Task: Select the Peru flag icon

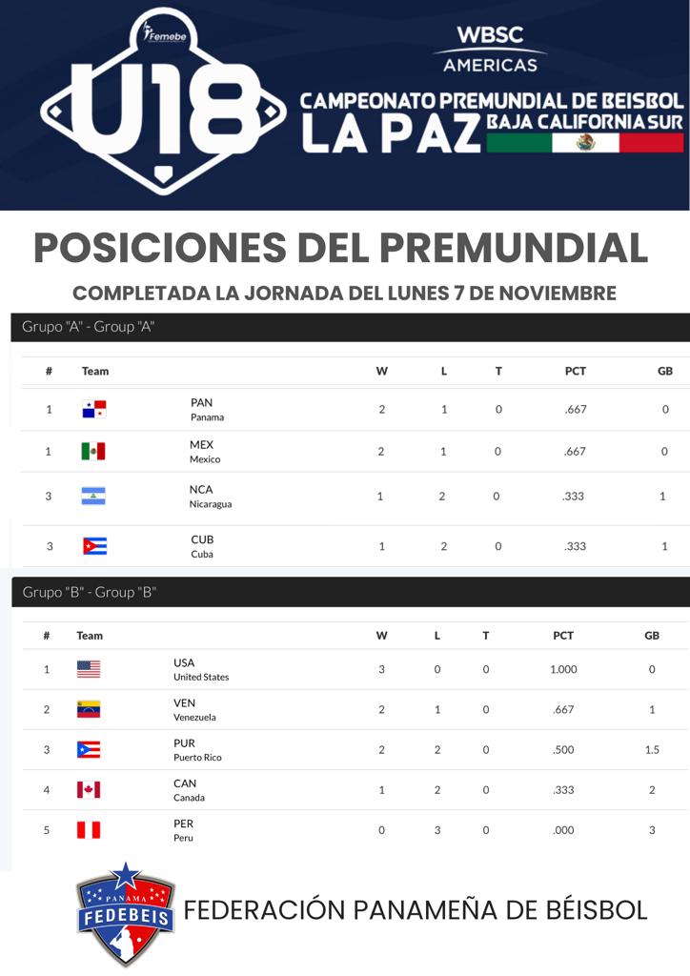Action: (89, 830)
